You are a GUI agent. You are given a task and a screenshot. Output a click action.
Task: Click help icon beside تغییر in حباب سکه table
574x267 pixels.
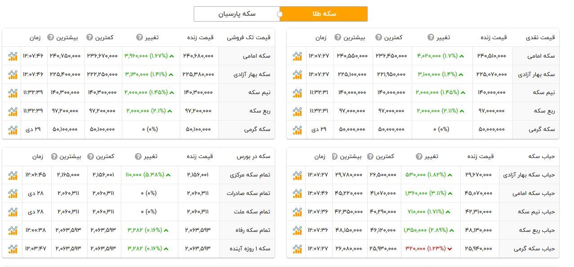(418, 156)
